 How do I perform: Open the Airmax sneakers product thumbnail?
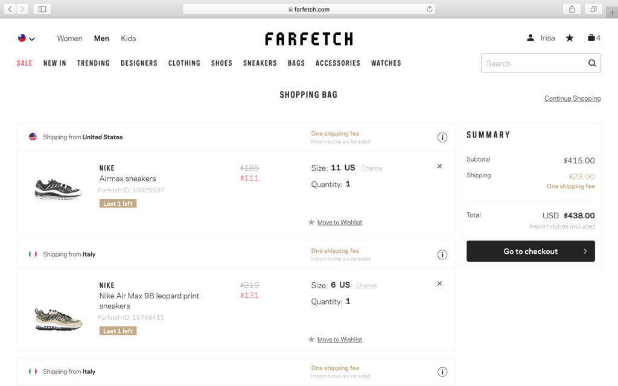pyautogui.click(x=59, y=189)
